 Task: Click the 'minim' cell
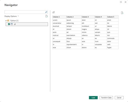(88, 32)
